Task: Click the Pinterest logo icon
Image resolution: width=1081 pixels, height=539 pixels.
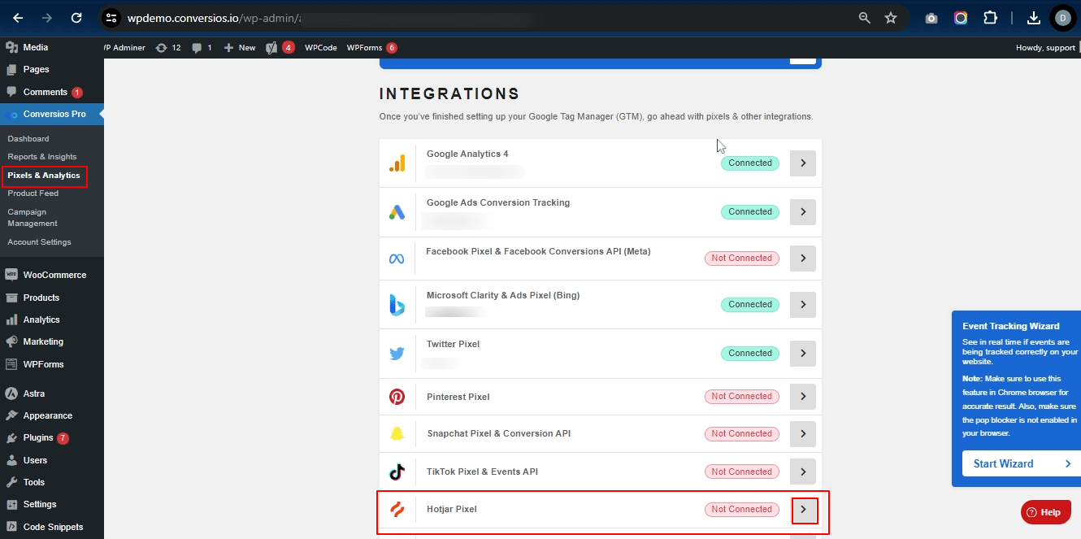Action: click(397, 397)
